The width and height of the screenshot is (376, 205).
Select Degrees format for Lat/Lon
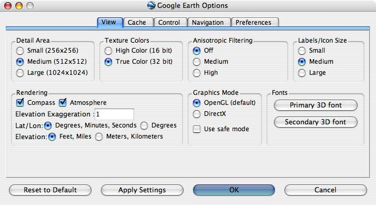(x=144, y=125)
